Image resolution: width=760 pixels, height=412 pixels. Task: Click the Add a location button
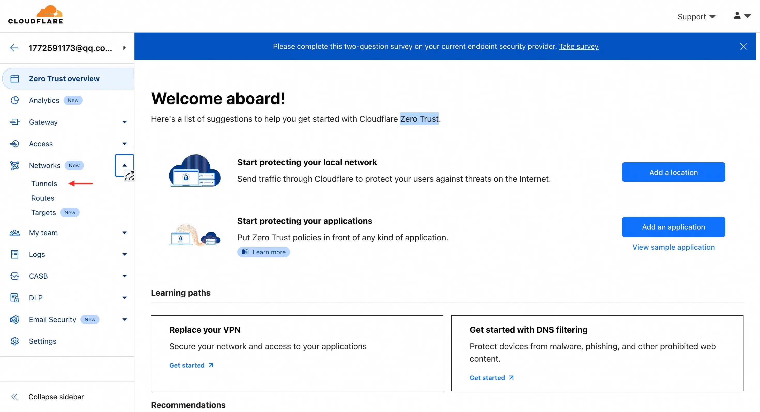coord(673,172)
